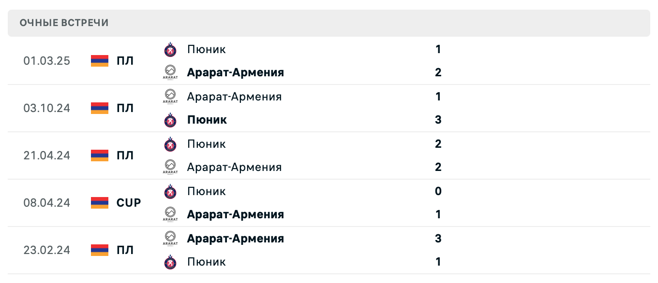Click the Pyunik club crest in the top match
Screen dimensions: 658x283
(x=170, y=49)
